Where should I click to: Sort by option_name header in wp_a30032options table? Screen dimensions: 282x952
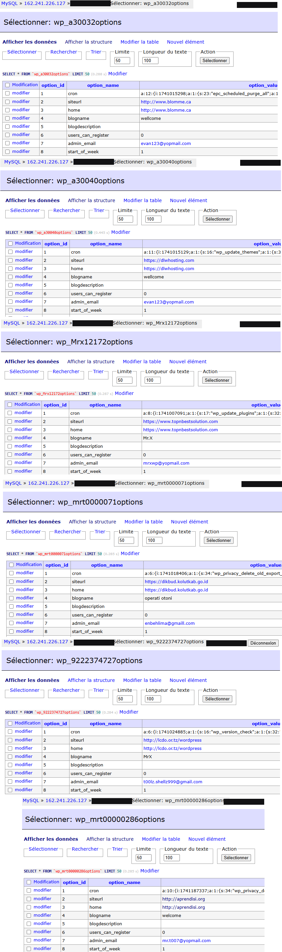pyautogui.click(x=103, y=86)
